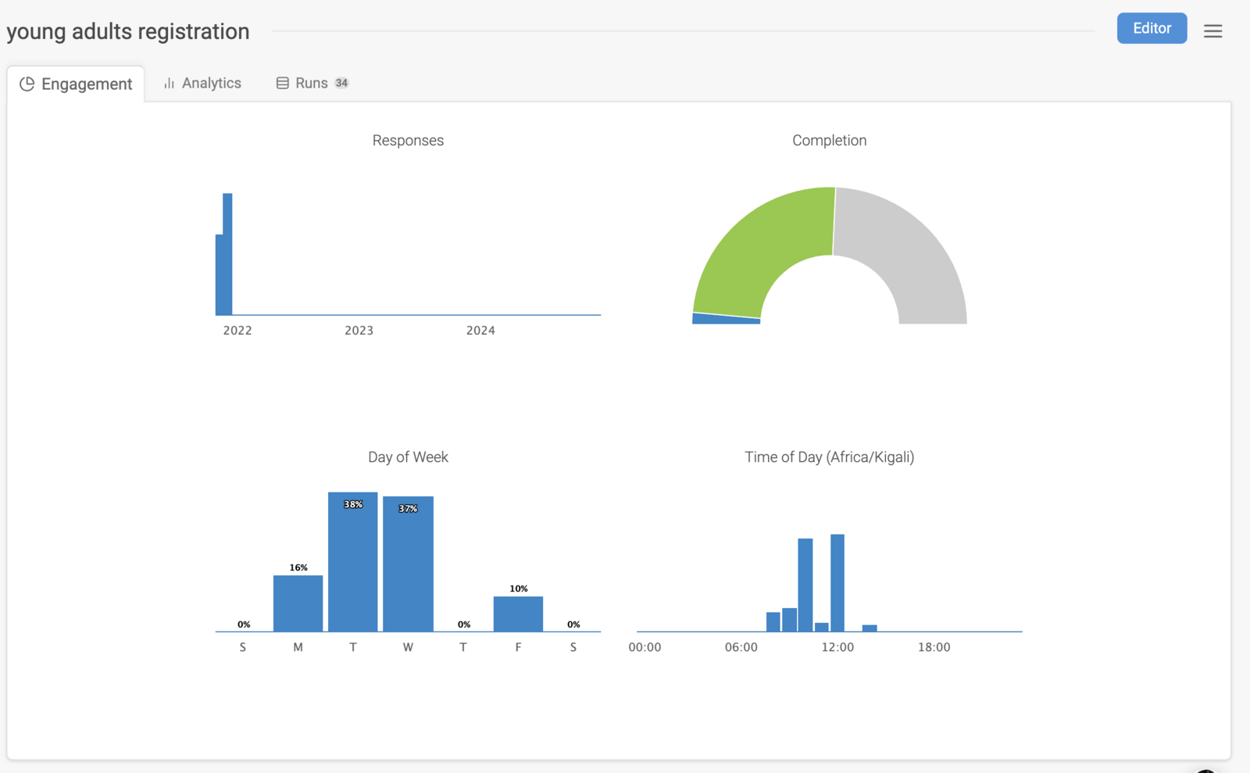Click the Analytics bar chart icon
This screenshot has width=1250, height=773.
(x=169, y=83)
